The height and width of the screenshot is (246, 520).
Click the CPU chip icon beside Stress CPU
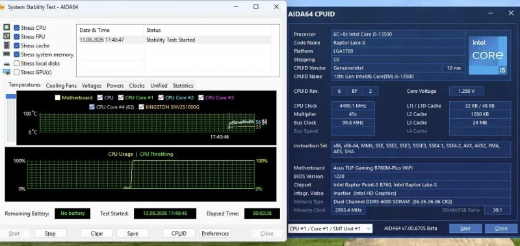coord(6,27)
